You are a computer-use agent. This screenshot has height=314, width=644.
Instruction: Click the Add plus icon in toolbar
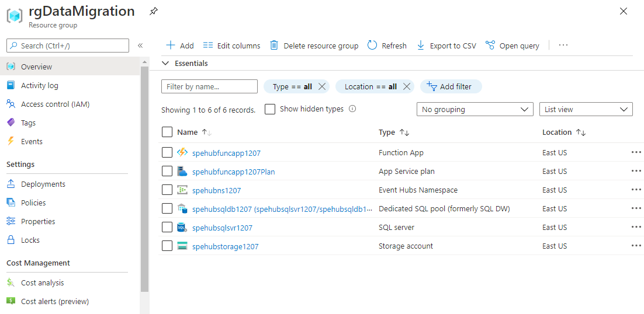click(170, 46)
